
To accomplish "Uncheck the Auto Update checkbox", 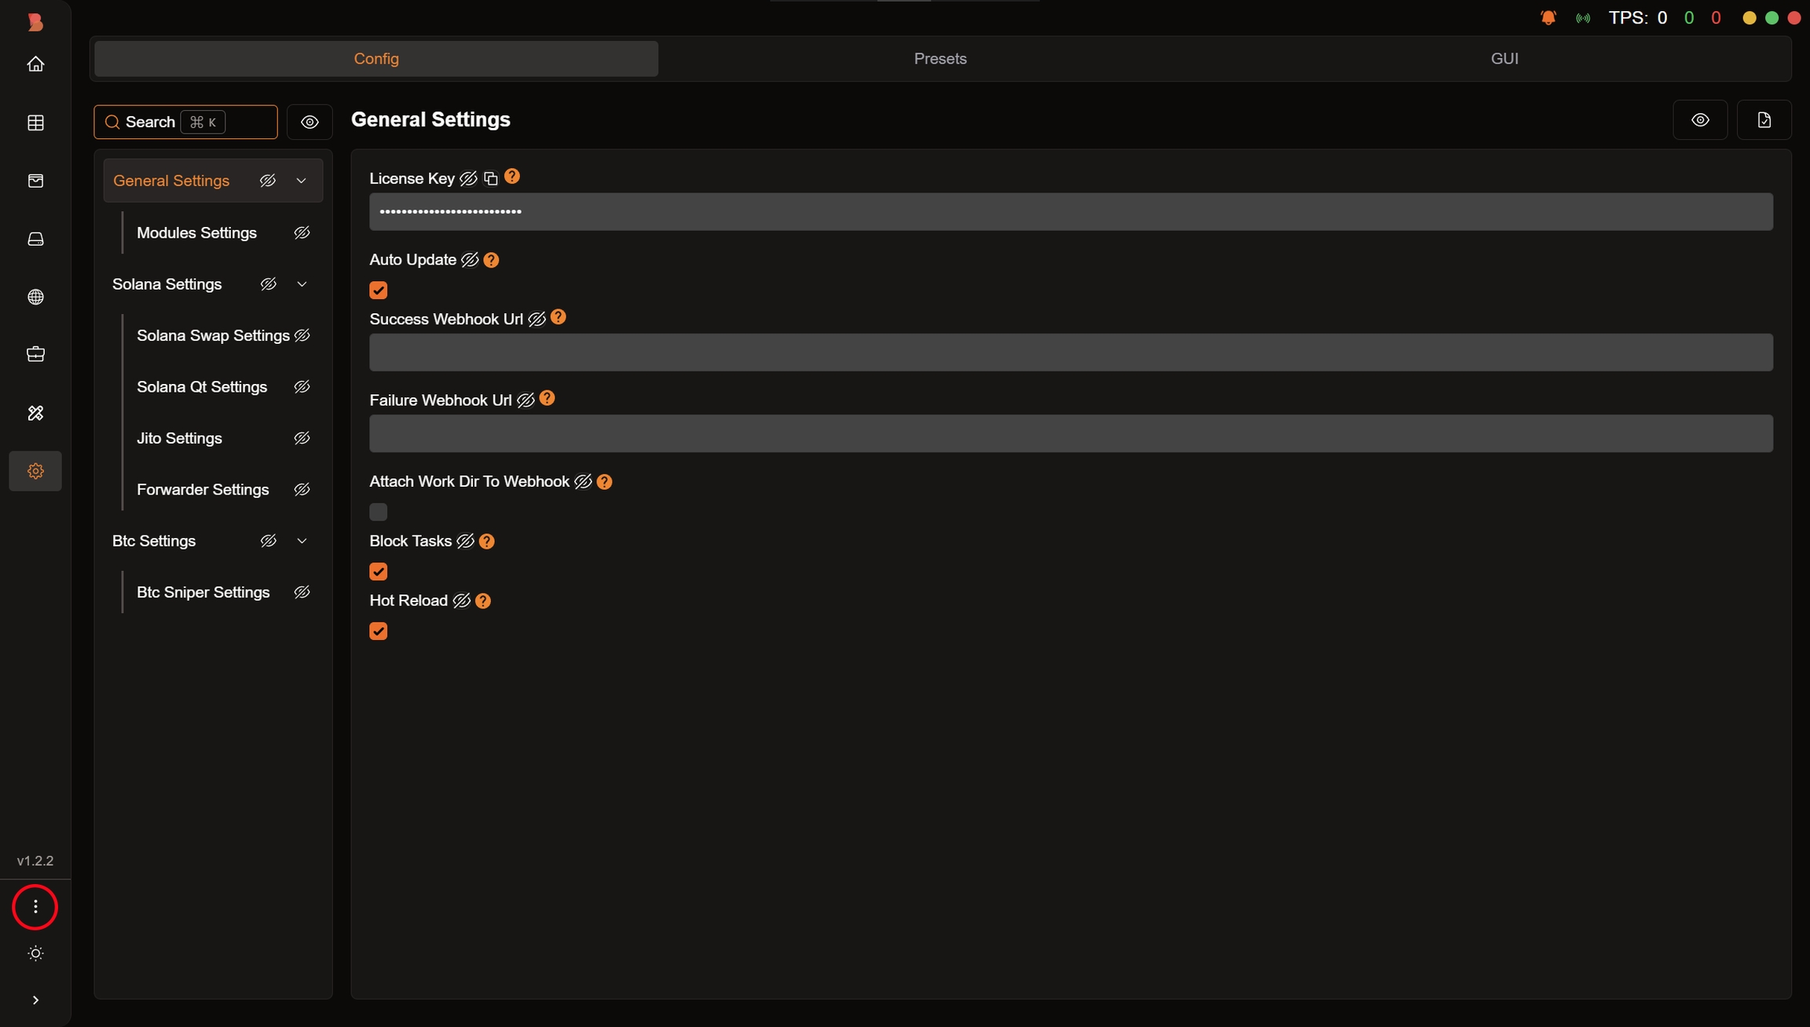I will pyautogui.click(x=379, y=291).
